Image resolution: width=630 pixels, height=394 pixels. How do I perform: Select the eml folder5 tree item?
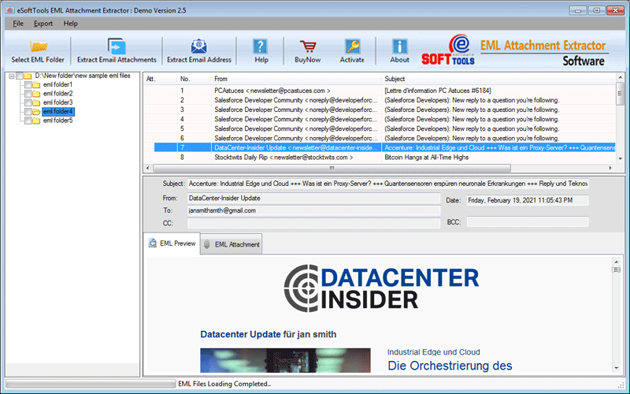click(57, 121)
